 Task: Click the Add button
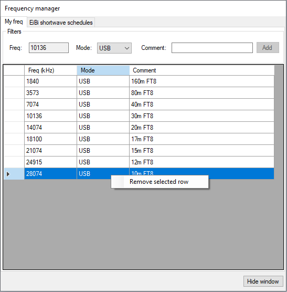[268, 48]
